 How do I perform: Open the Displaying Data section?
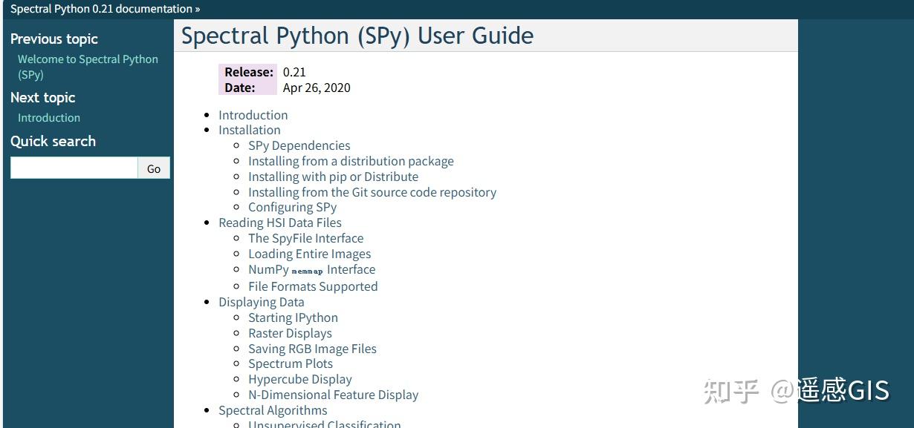pos(261,302)
